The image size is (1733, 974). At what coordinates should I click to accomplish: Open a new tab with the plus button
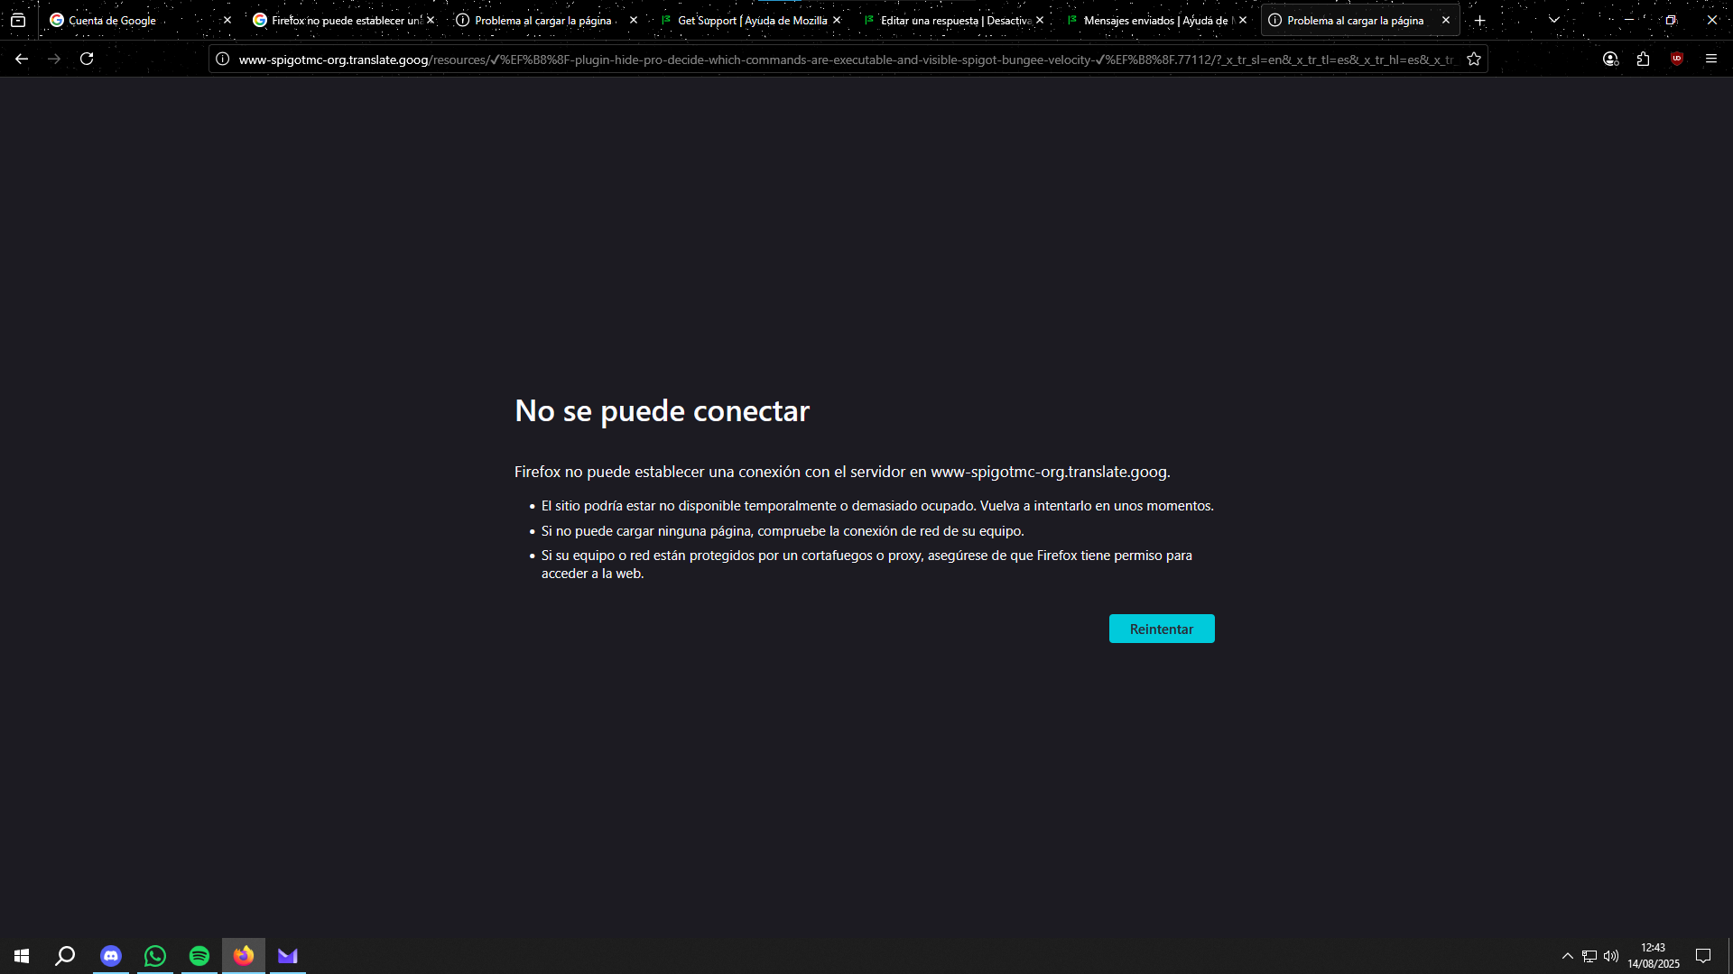(1479, 20)
